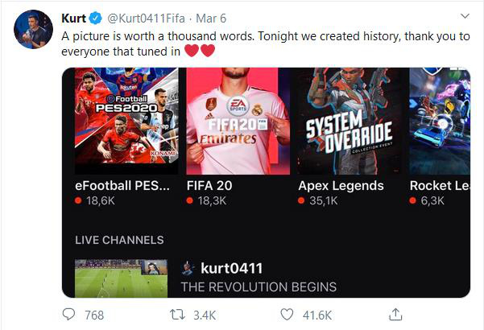
Task: Select the FIFA 20 cover art
Action: 238,121
